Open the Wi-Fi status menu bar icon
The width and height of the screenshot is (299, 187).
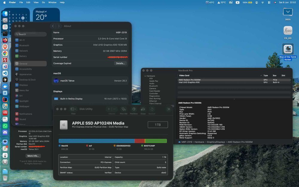[263, 2]
